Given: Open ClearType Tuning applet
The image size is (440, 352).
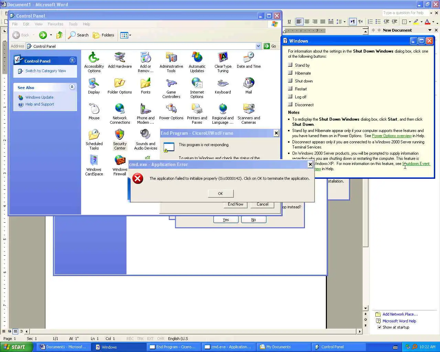Looking at the screenshot, I should click(223, 62).
